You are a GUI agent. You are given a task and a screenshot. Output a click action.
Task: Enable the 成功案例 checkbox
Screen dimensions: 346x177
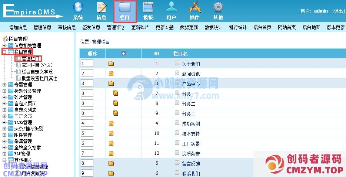pos(177,123)
